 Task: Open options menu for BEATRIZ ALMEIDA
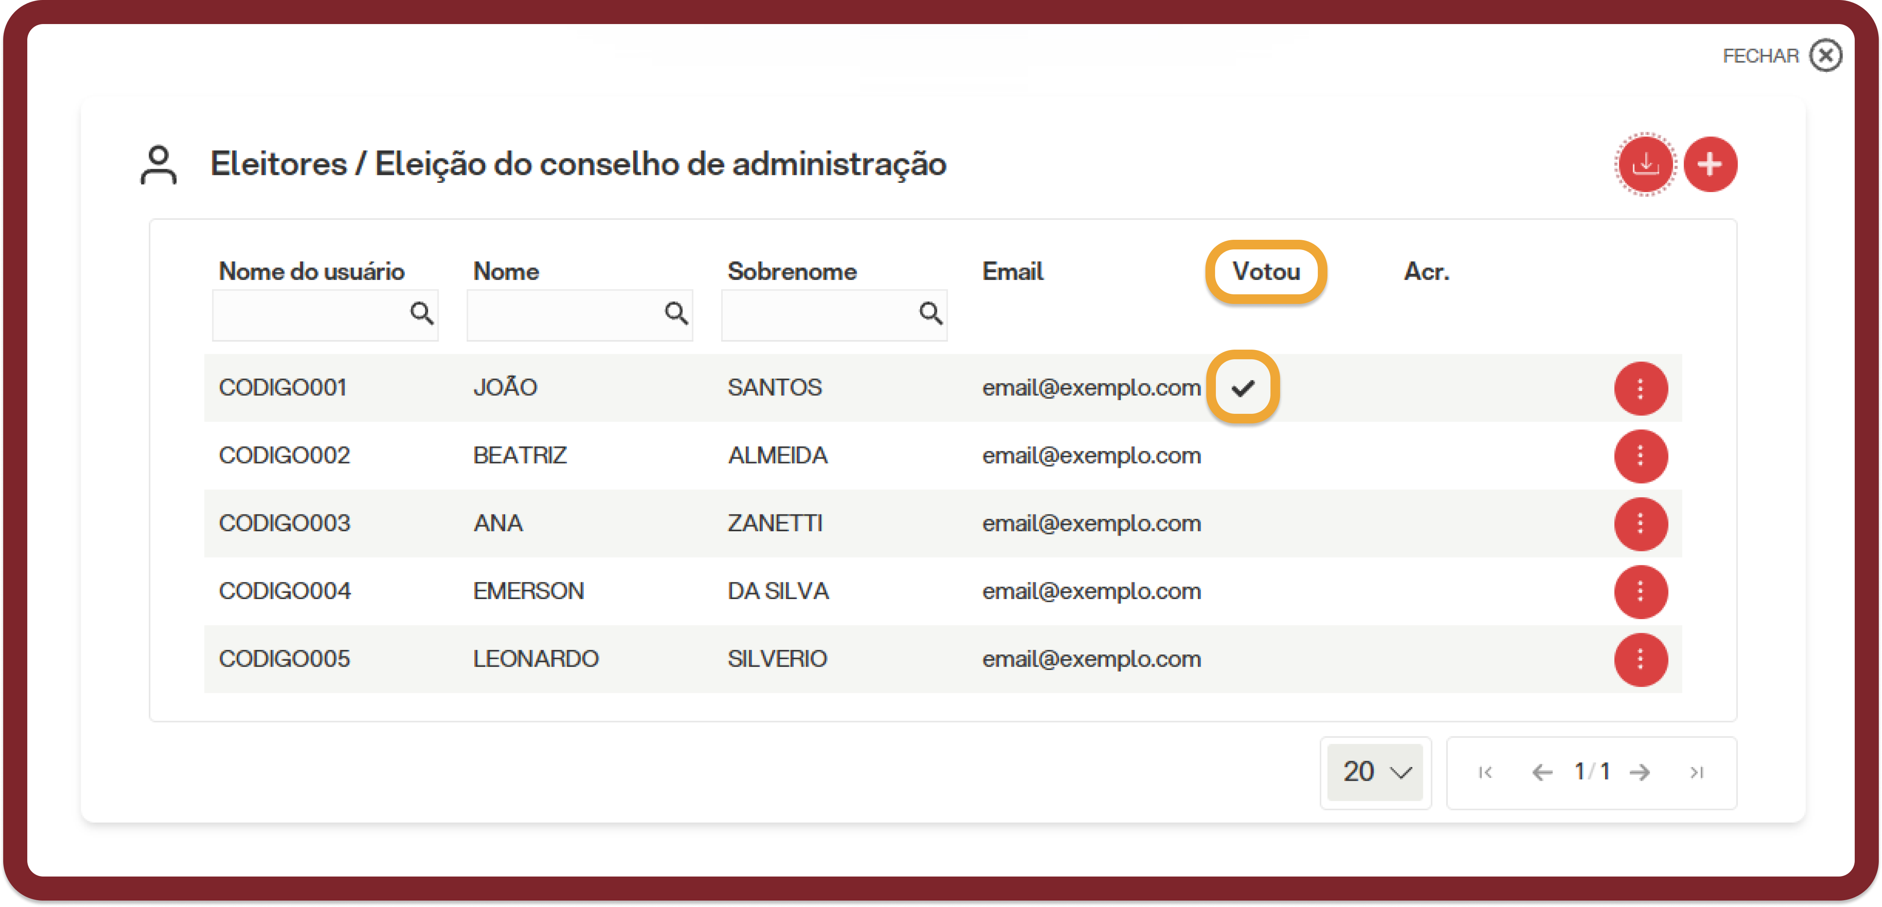click(x=1640, y=456)
